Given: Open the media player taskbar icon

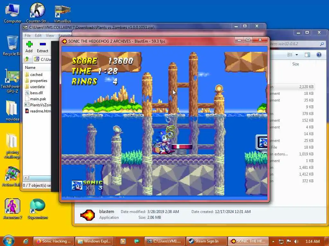Looking at the screenshot, I should 123,241.
